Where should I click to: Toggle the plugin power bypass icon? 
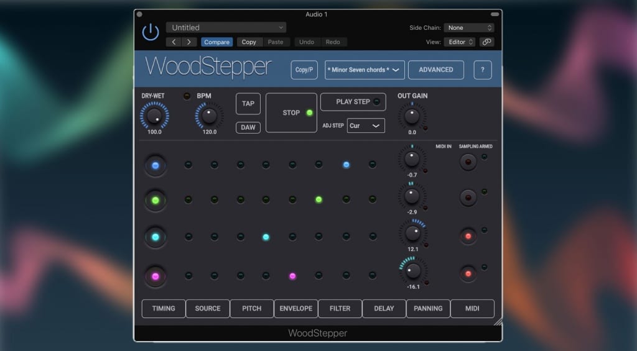click(151, 32)
